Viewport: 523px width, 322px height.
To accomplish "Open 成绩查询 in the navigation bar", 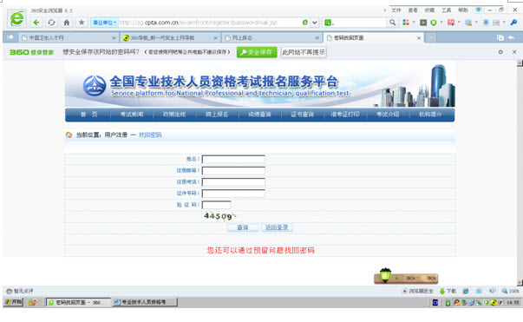I will pos(259,115).
